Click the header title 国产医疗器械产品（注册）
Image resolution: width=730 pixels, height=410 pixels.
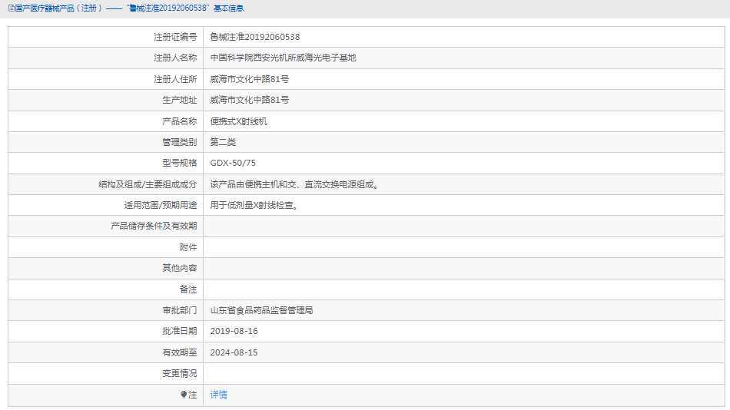coord(58,8)
